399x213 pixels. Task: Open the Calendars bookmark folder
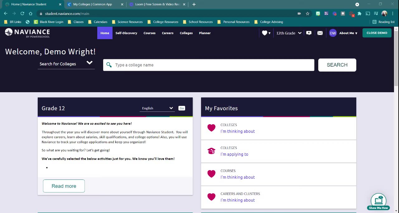(x=98, y=22)
